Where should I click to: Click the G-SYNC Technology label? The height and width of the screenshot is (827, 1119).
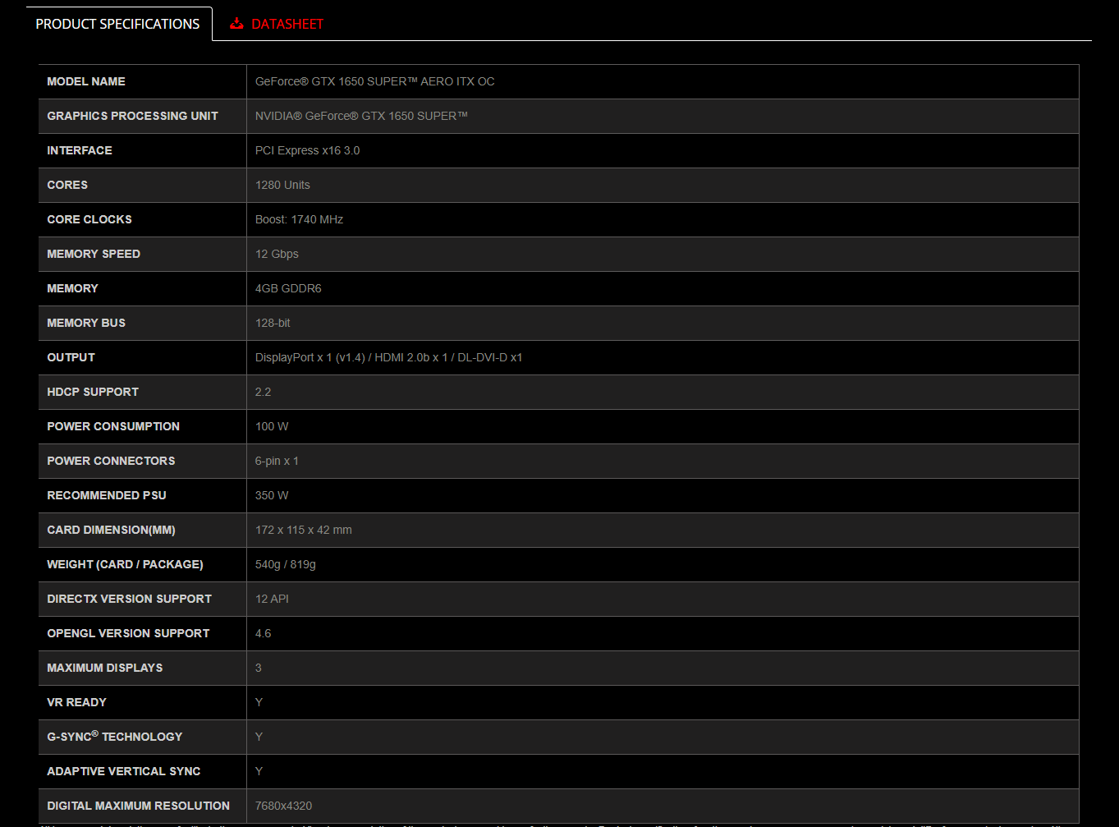coord(115,737)
